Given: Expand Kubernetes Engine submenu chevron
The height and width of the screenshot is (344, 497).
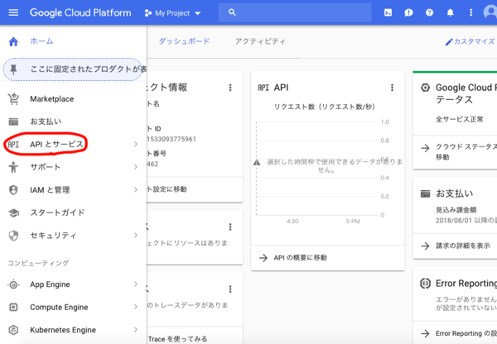Looking at the screenshot, I should point(136,330).
